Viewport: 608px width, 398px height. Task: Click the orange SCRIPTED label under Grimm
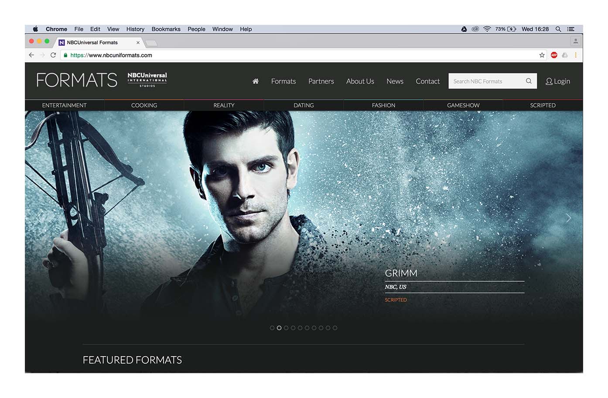[x=396, y=300]
